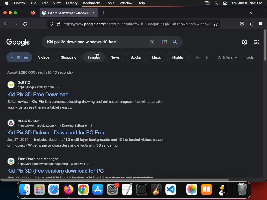Switch to Books results
Image resolution: width=267 pixels, height=200 pixels.
click(136, 57)
